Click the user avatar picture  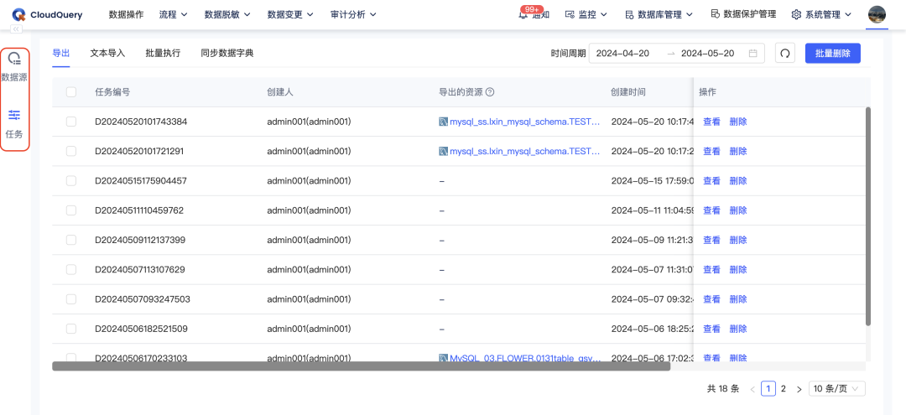[877, 14]
